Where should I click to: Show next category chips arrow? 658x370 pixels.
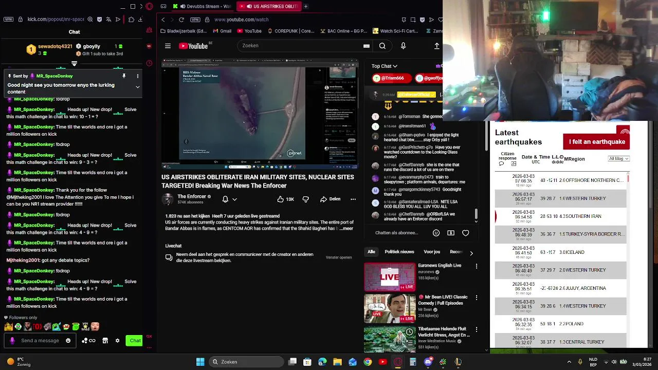point(471,252)
